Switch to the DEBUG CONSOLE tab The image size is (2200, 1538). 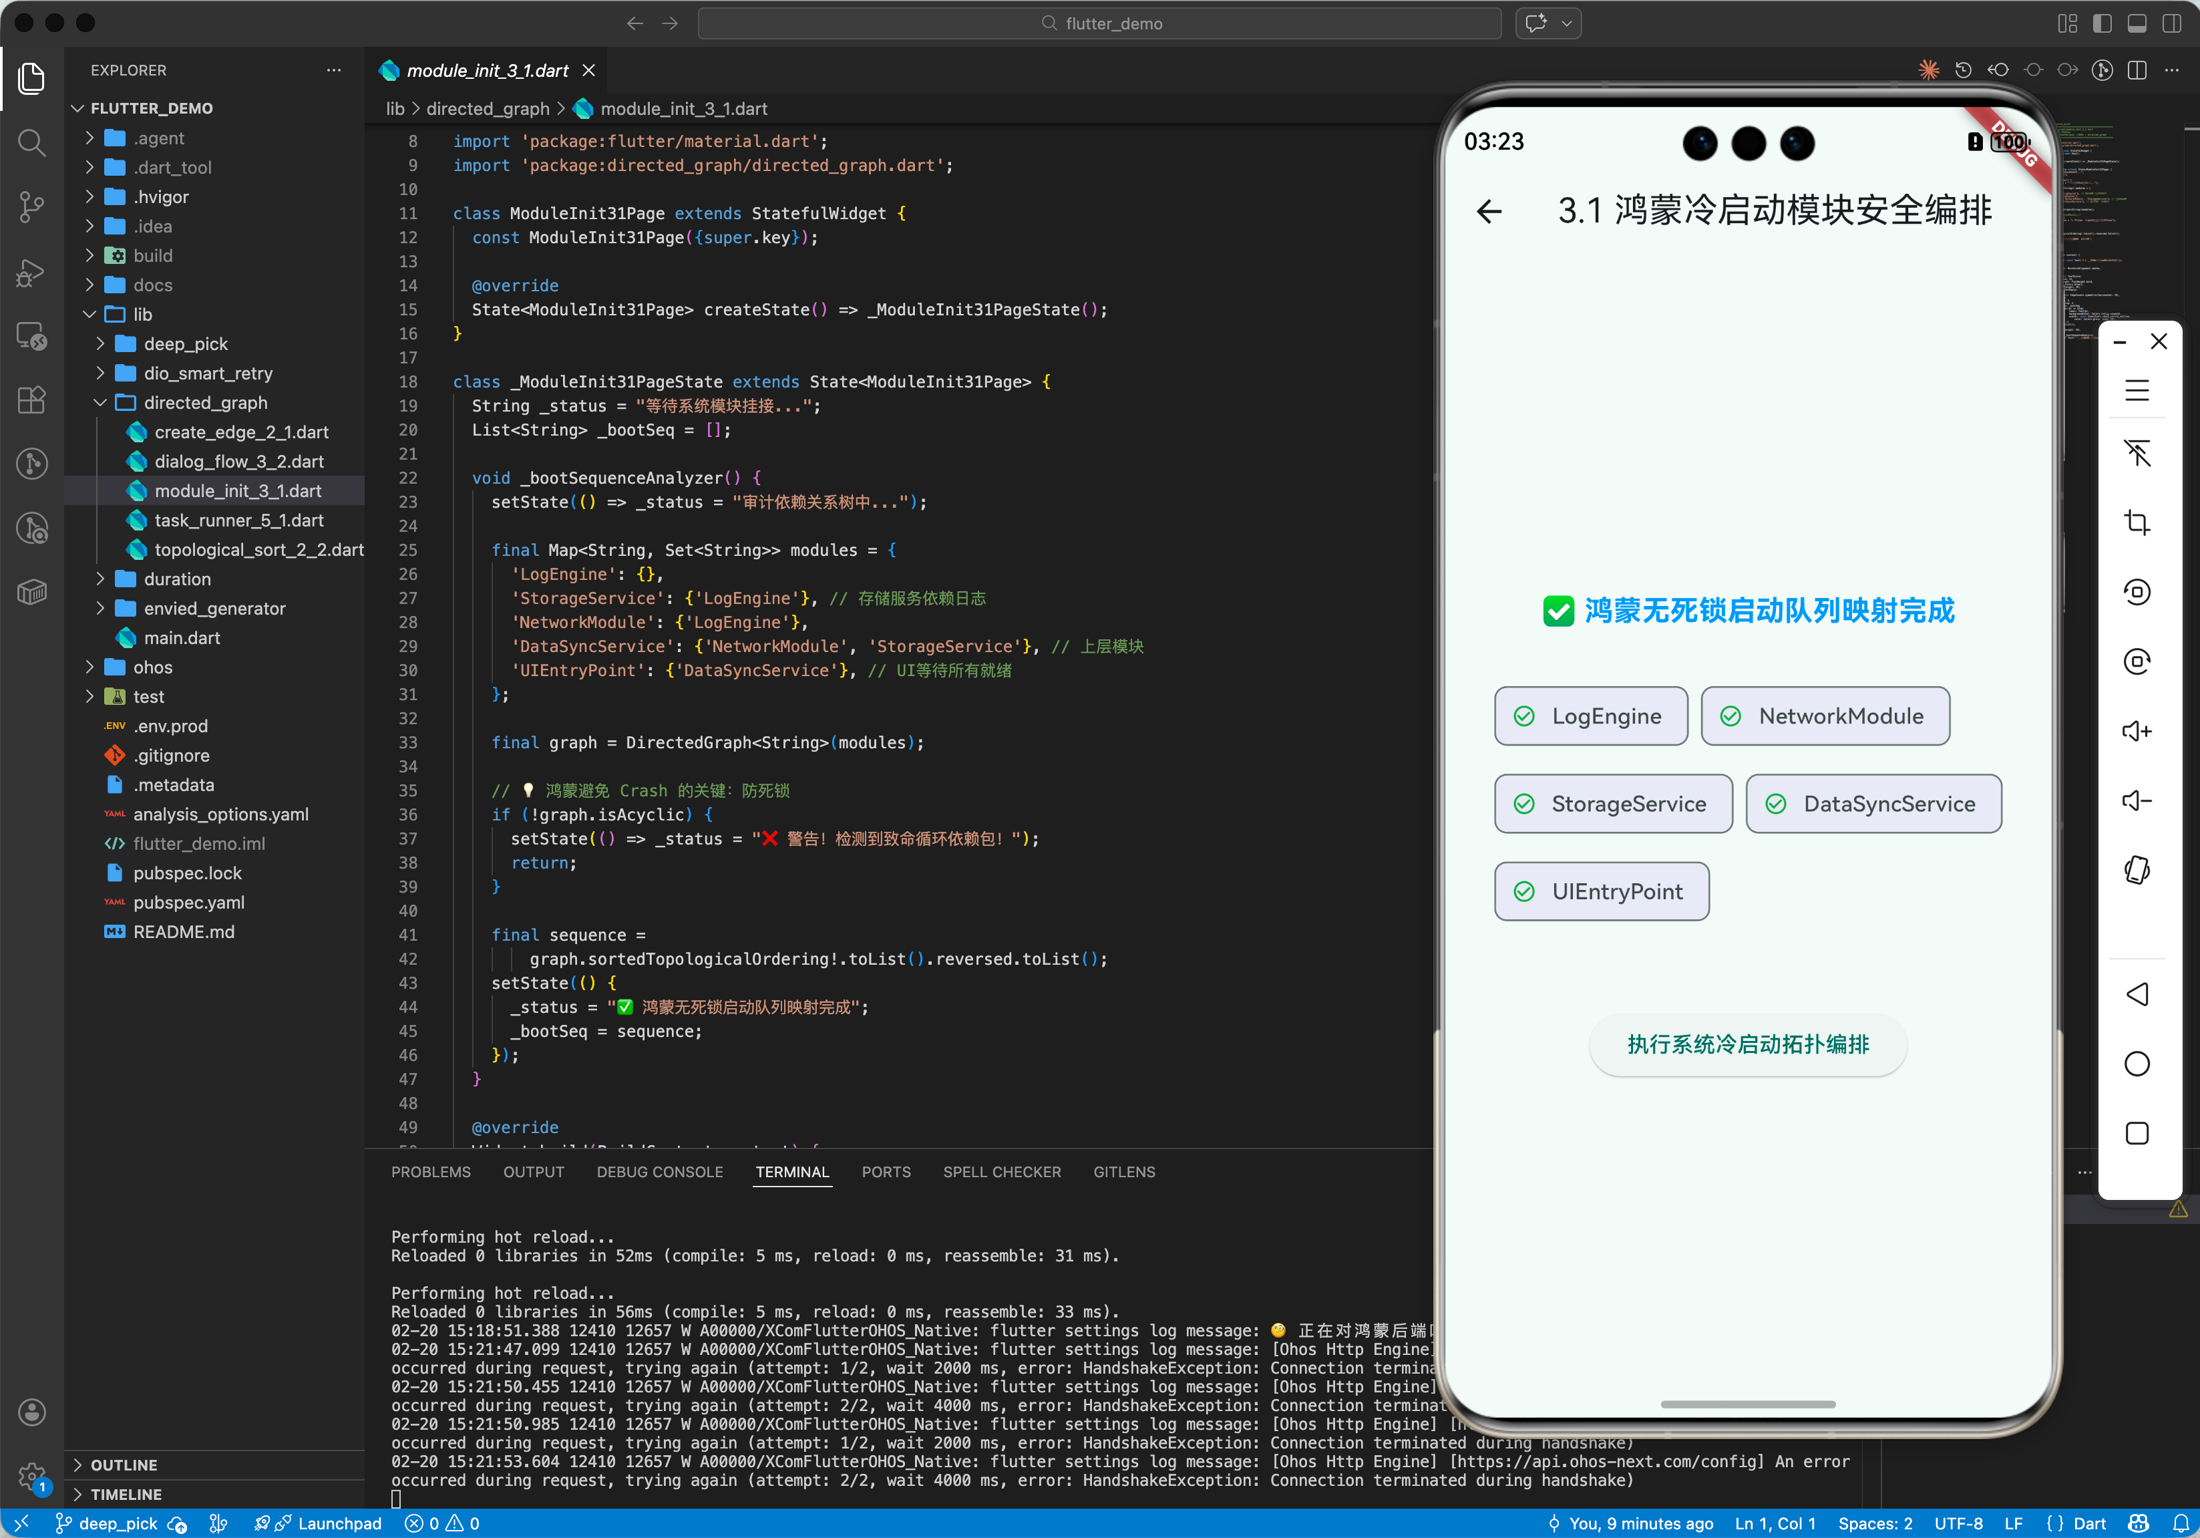(659, 1172)
